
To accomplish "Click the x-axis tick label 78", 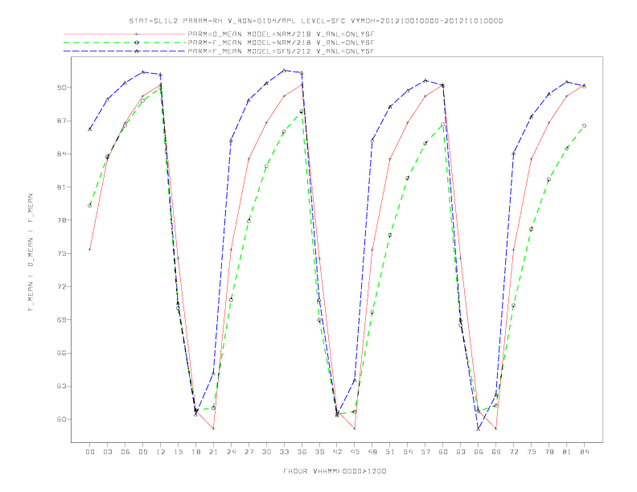I will pos(549,452).
